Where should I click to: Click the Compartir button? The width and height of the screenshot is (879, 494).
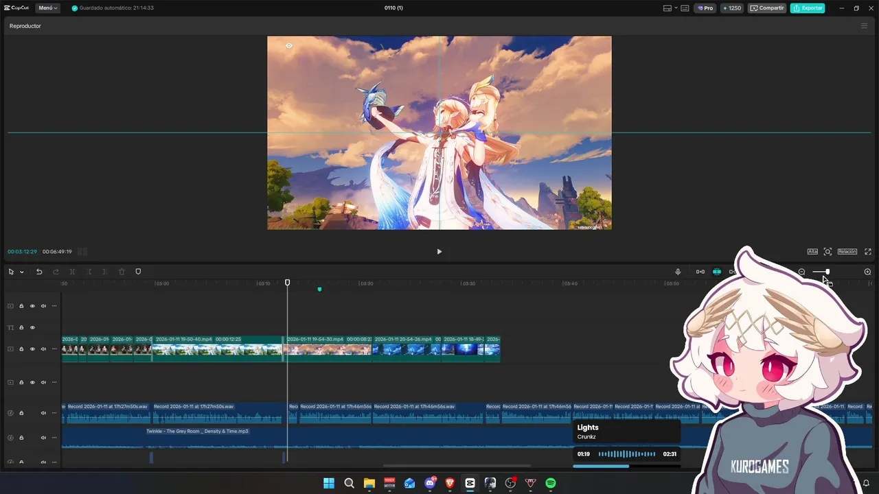click(x=767, y=8)
